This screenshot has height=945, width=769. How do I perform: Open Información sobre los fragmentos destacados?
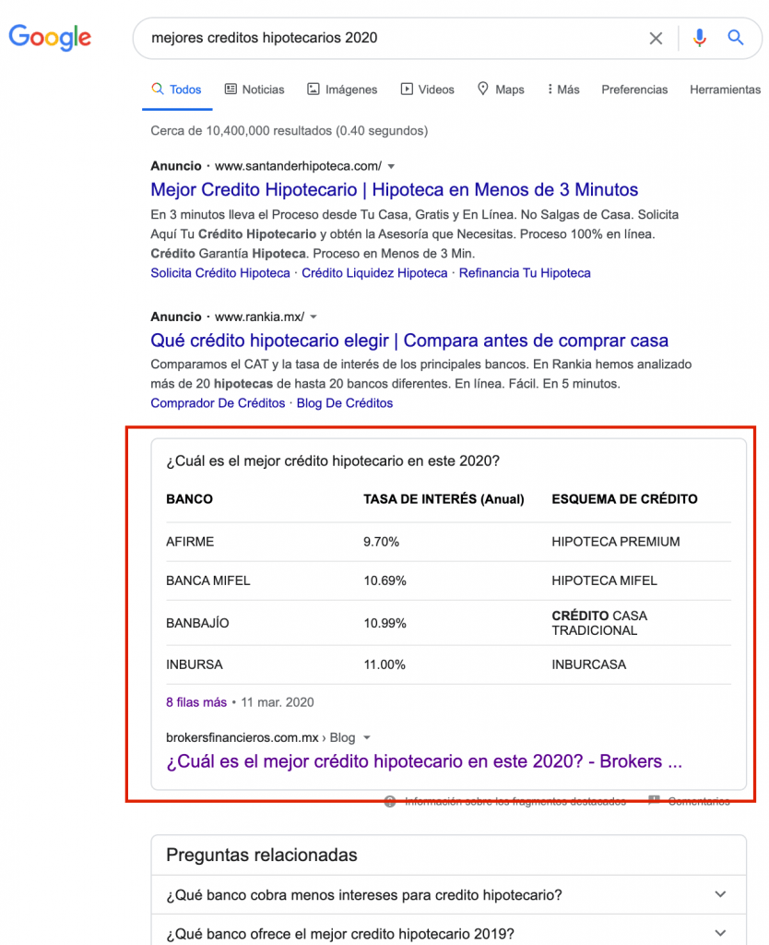tap(515, 802)
